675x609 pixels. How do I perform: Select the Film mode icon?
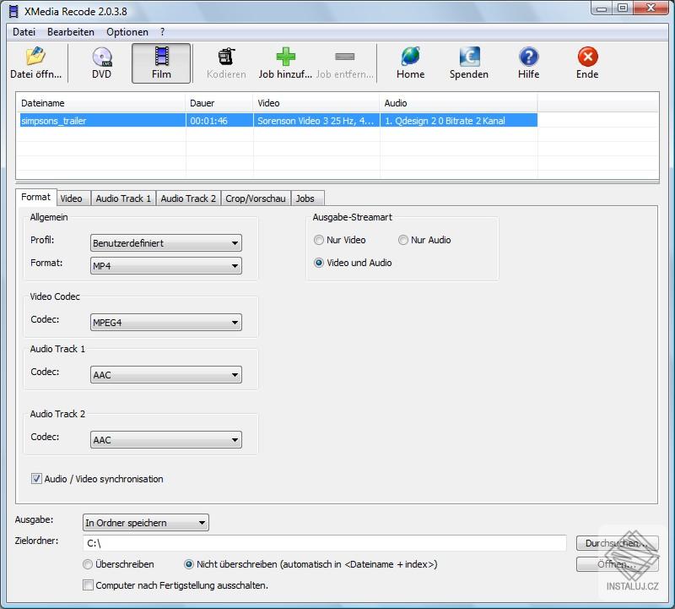point(160,61)
